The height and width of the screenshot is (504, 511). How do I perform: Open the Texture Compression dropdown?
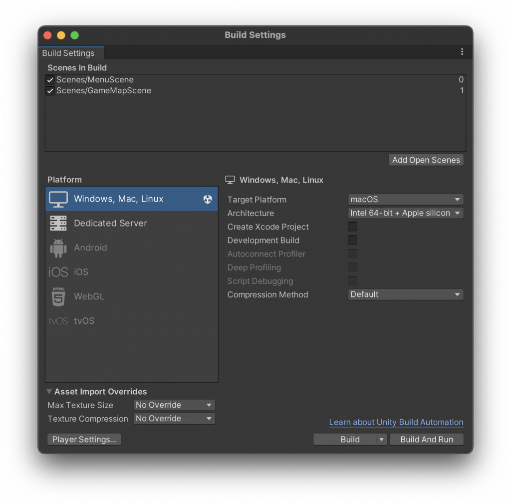[x=174, y=419]
